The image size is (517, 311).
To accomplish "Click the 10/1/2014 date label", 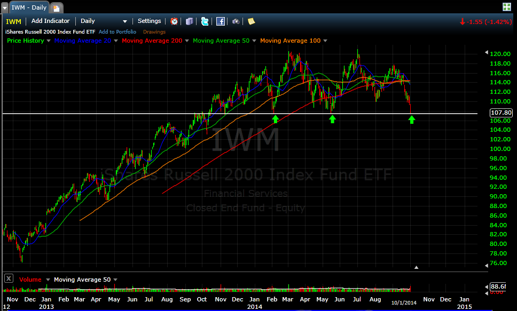I will click(x=404, y=303).
